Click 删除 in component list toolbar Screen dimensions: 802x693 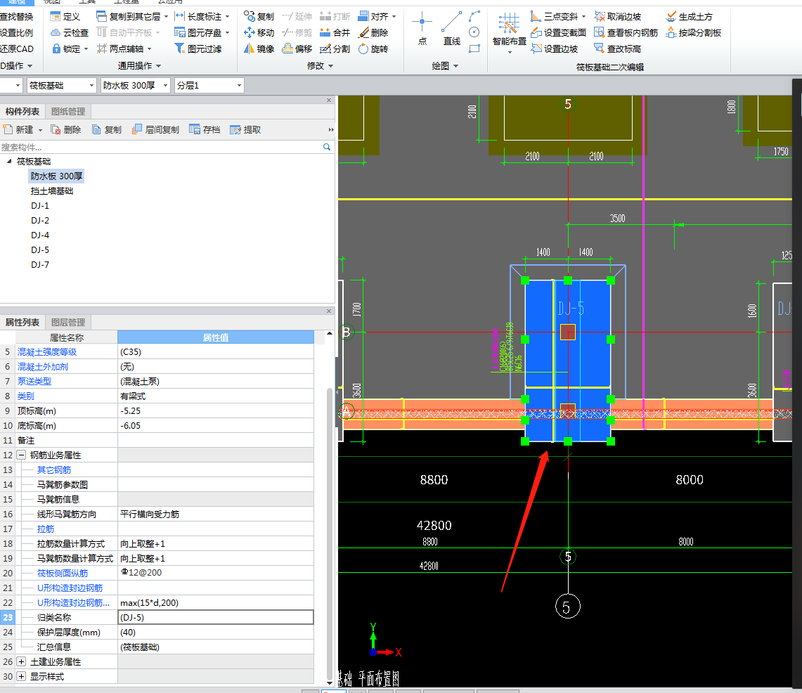point(66,130)
